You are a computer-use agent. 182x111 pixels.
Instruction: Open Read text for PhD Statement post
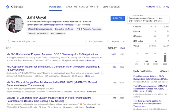tap(91, 60)
